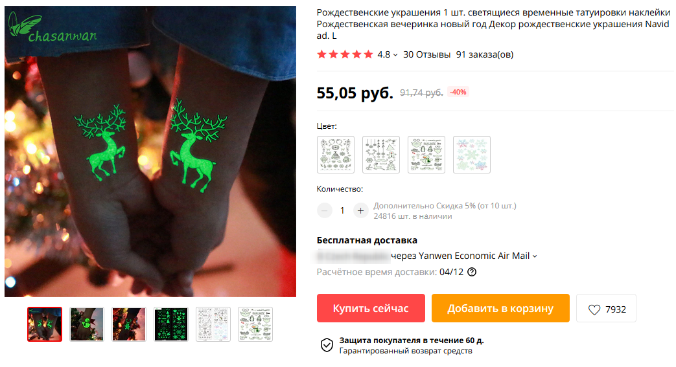Open the 30 Отзывы reviews link
The image size is (676, 367).
[x=427, y=55]
